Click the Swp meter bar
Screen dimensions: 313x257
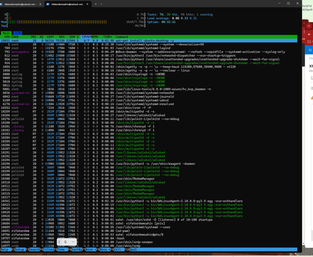point(73,26)
